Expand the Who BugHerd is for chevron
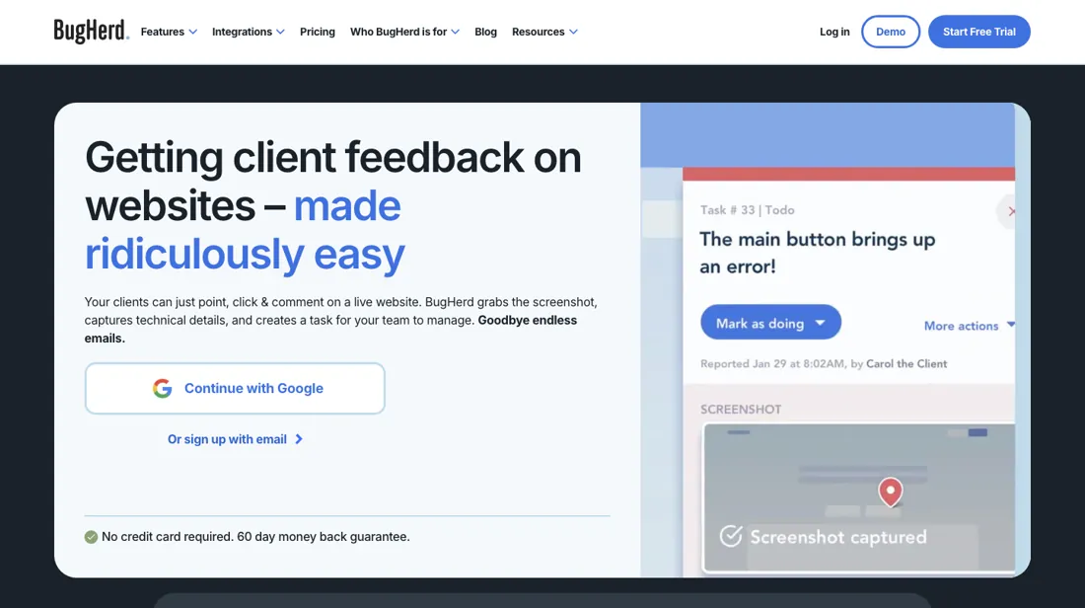 click(455, 32)
